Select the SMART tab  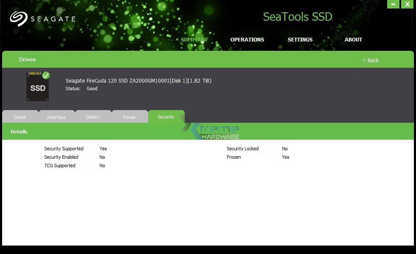pos(93,117)
